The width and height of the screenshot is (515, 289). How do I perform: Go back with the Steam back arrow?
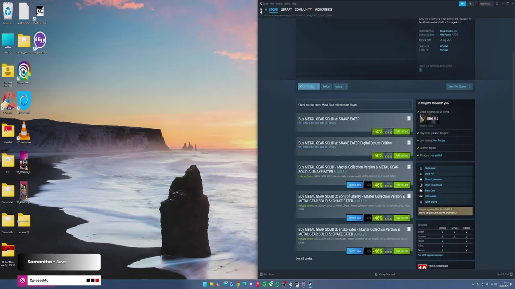(x=261, y=10)
